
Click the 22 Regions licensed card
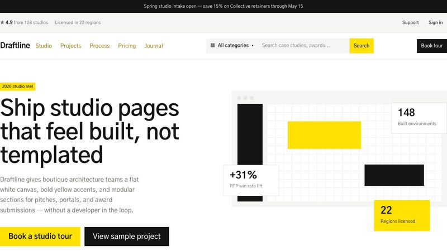tap(402, 215)
